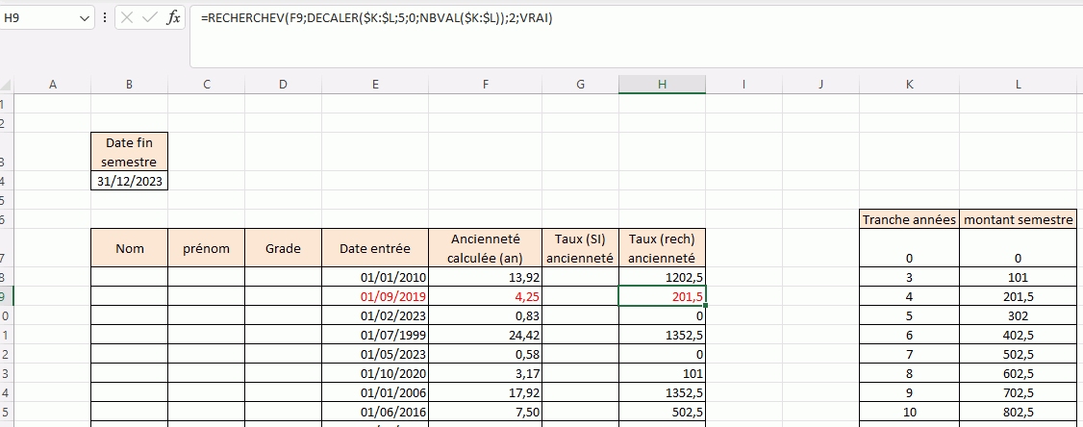Click the Insert Function fx icon
This screenshot has height=427, width=1083.
(173, 18)
